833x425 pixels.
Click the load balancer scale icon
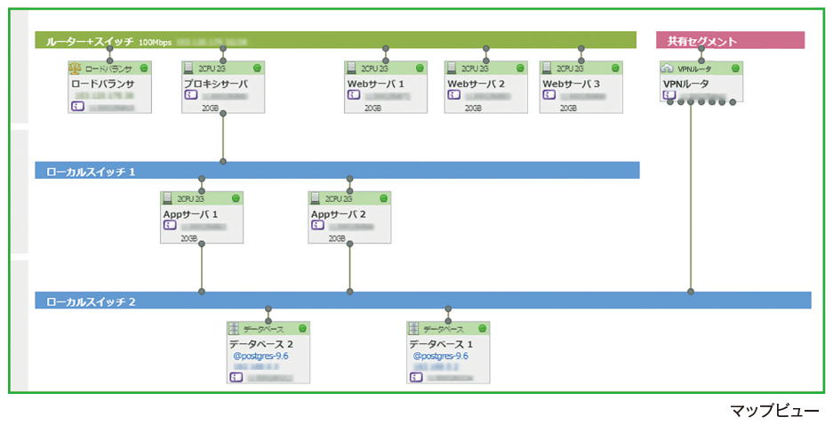coord(75,68)
